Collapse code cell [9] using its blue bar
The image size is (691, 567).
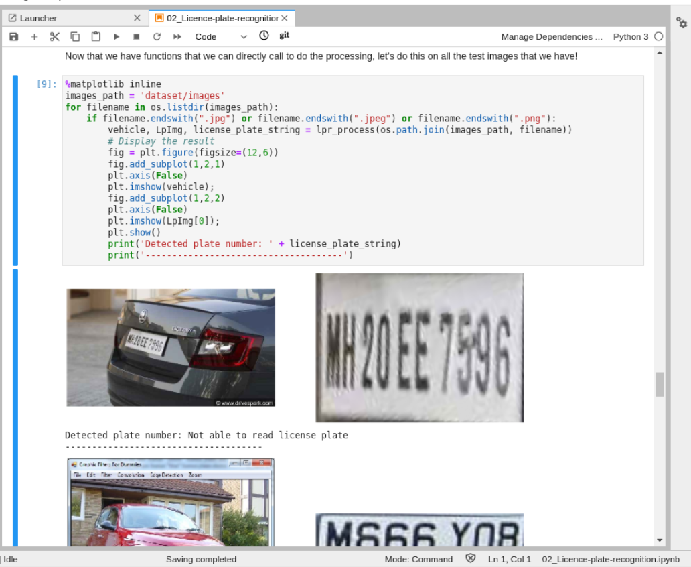[x=15, y=170]
